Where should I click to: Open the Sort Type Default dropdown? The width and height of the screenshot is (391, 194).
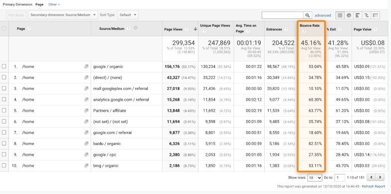(x=128, y=15)
